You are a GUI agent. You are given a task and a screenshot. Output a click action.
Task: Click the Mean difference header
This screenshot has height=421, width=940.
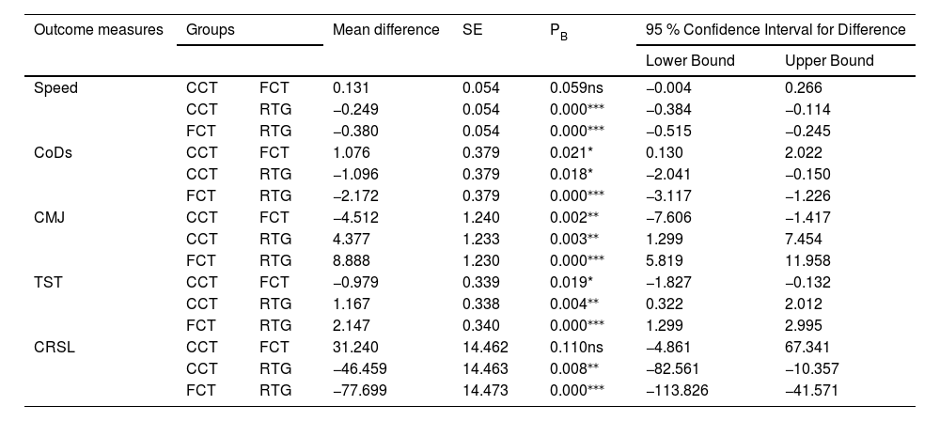pos(386,29)
